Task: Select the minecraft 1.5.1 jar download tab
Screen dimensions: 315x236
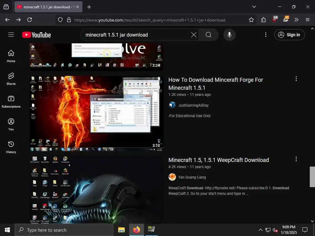Action: pos(48,7)
